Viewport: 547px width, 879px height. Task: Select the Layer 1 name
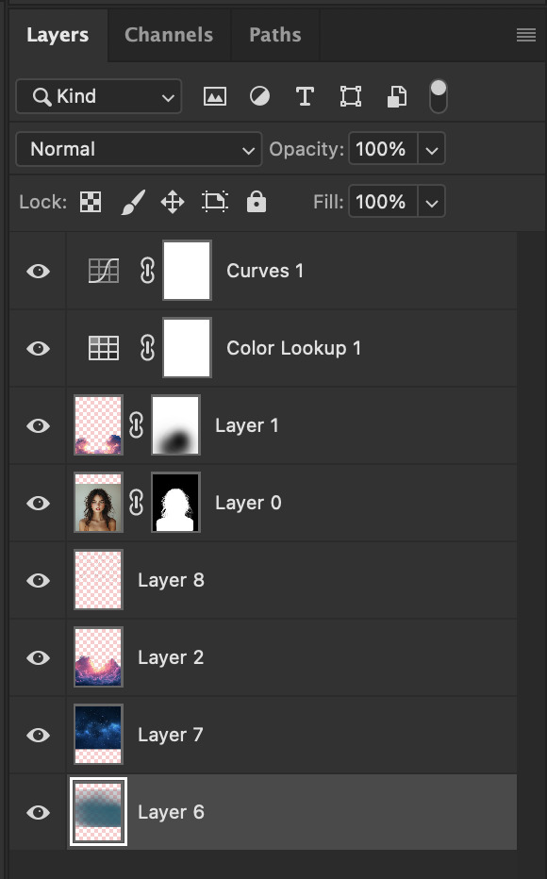click(247, 426)
